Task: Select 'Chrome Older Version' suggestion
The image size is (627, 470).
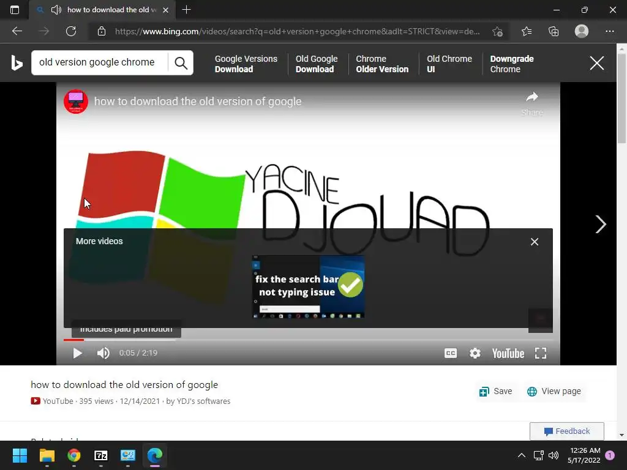Action: (x=382, y=64)
